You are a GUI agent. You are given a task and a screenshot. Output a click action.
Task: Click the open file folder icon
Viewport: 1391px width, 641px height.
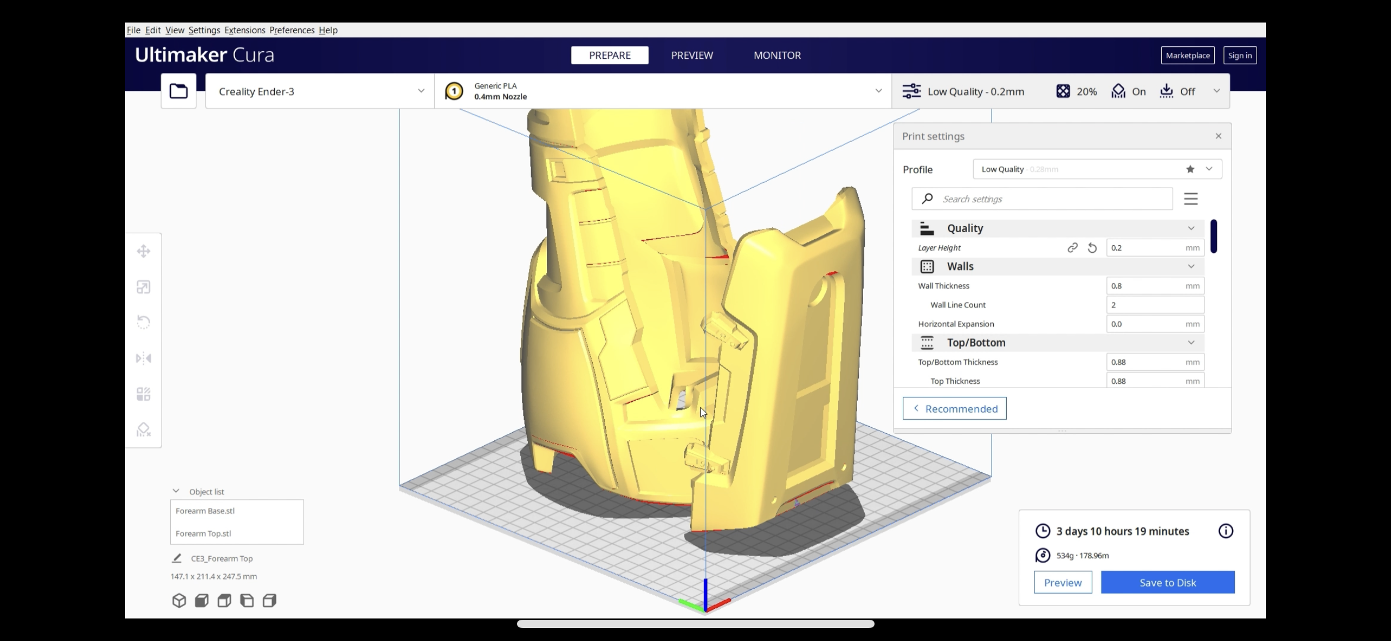coord(179,91)
